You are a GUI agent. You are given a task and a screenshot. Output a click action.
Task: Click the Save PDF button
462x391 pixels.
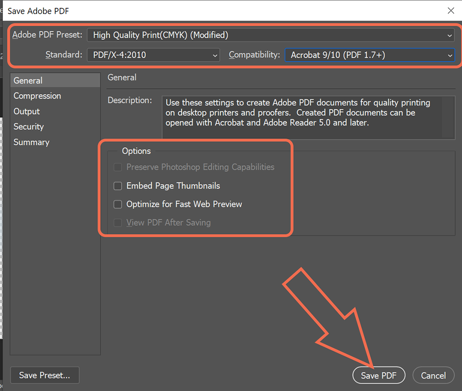tap(379, 375)
